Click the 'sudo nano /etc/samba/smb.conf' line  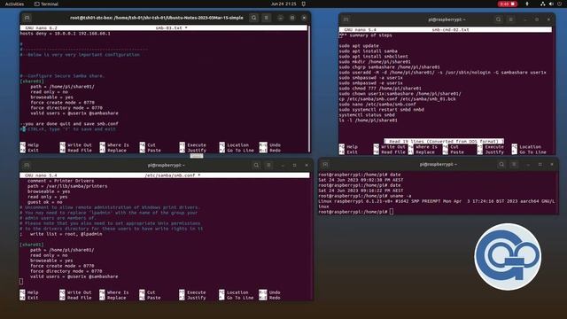(377, 105)
